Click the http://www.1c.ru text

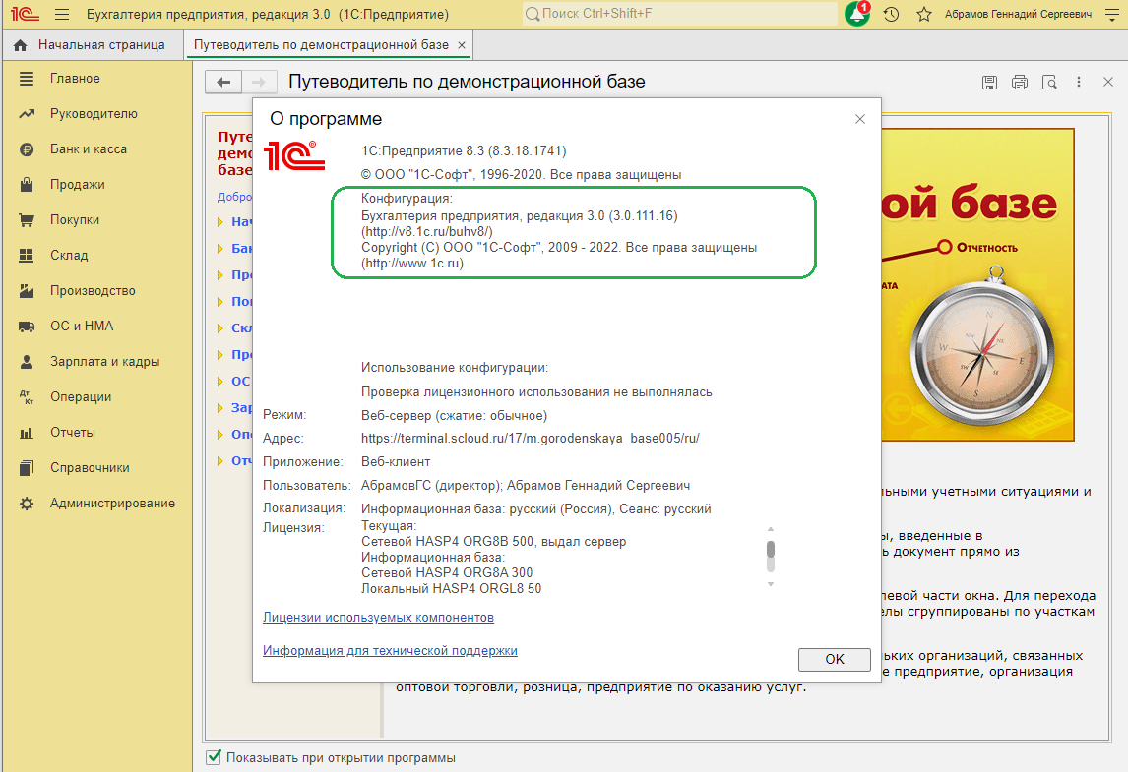412,264
